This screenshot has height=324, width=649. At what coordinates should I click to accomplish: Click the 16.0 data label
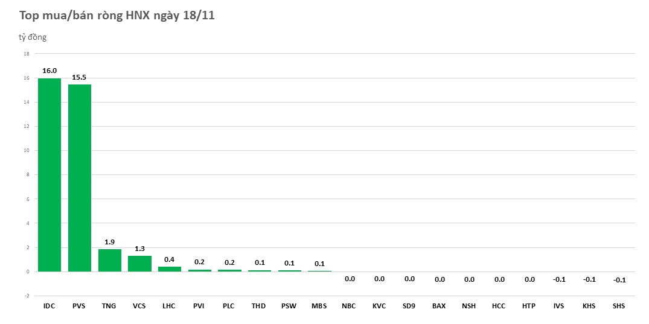pos(50,71)
